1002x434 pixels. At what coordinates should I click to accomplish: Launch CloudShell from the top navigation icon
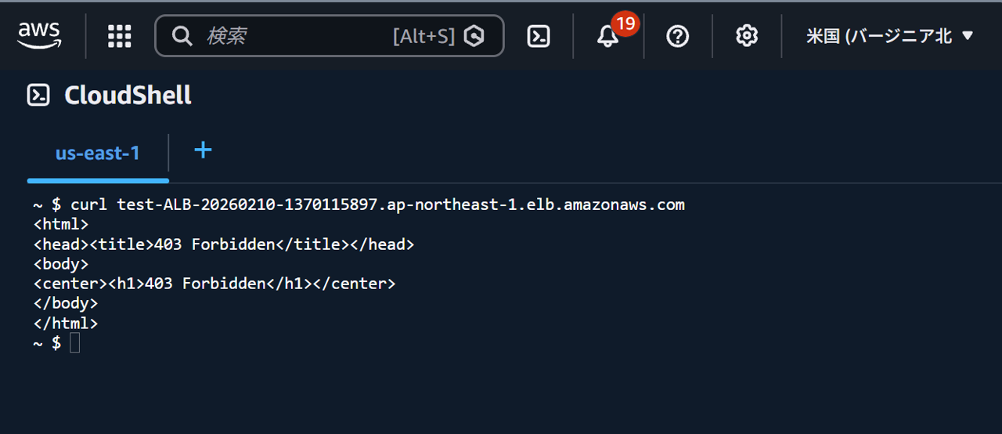click(x=539, y=36)
